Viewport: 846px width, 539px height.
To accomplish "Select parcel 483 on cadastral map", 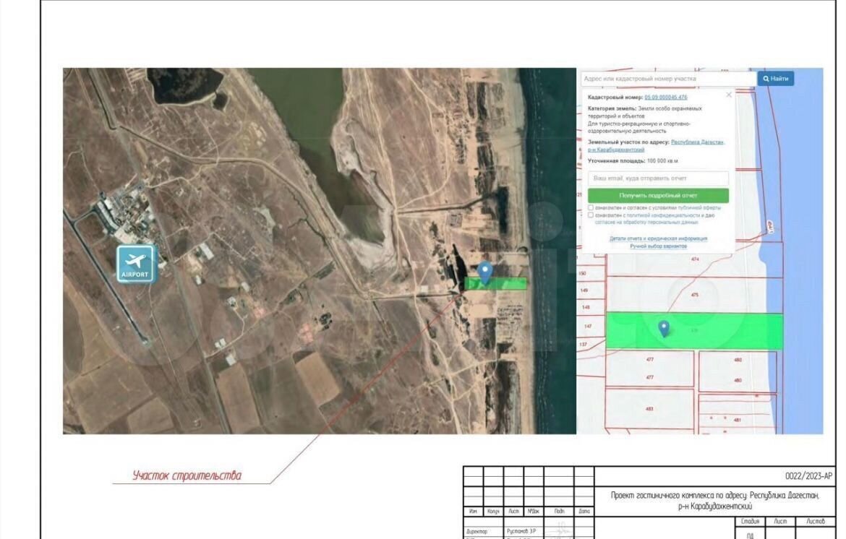I will click(x=649, y=409).
